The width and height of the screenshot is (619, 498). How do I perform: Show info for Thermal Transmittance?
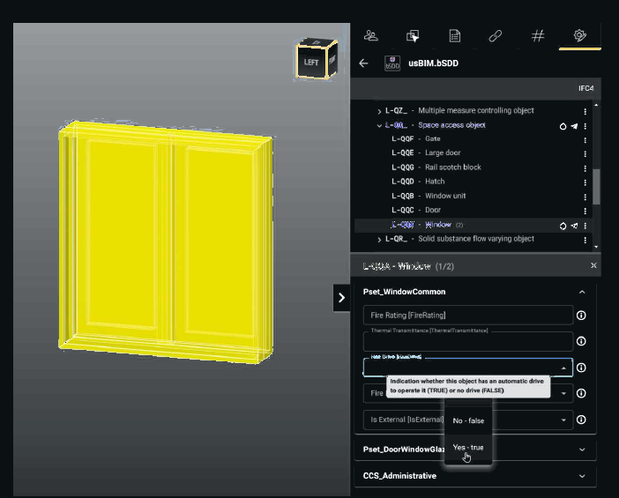point(581,341)
